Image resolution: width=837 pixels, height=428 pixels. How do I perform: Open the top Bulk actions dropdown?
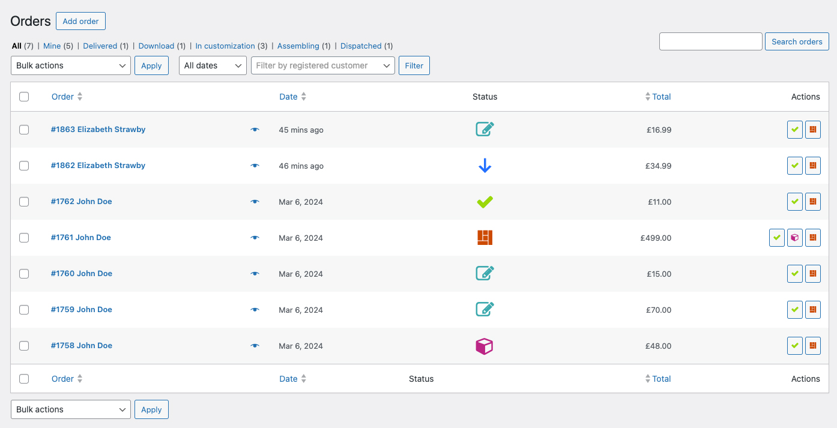(71, 65)
